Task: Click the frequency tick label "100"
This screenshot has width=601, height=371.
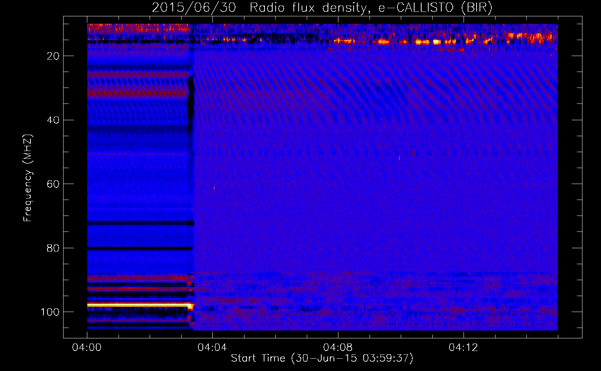Action: click(x=50, y=312)
